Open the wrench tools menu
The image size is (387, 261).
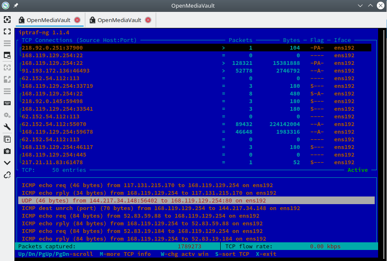pos(7,127)
